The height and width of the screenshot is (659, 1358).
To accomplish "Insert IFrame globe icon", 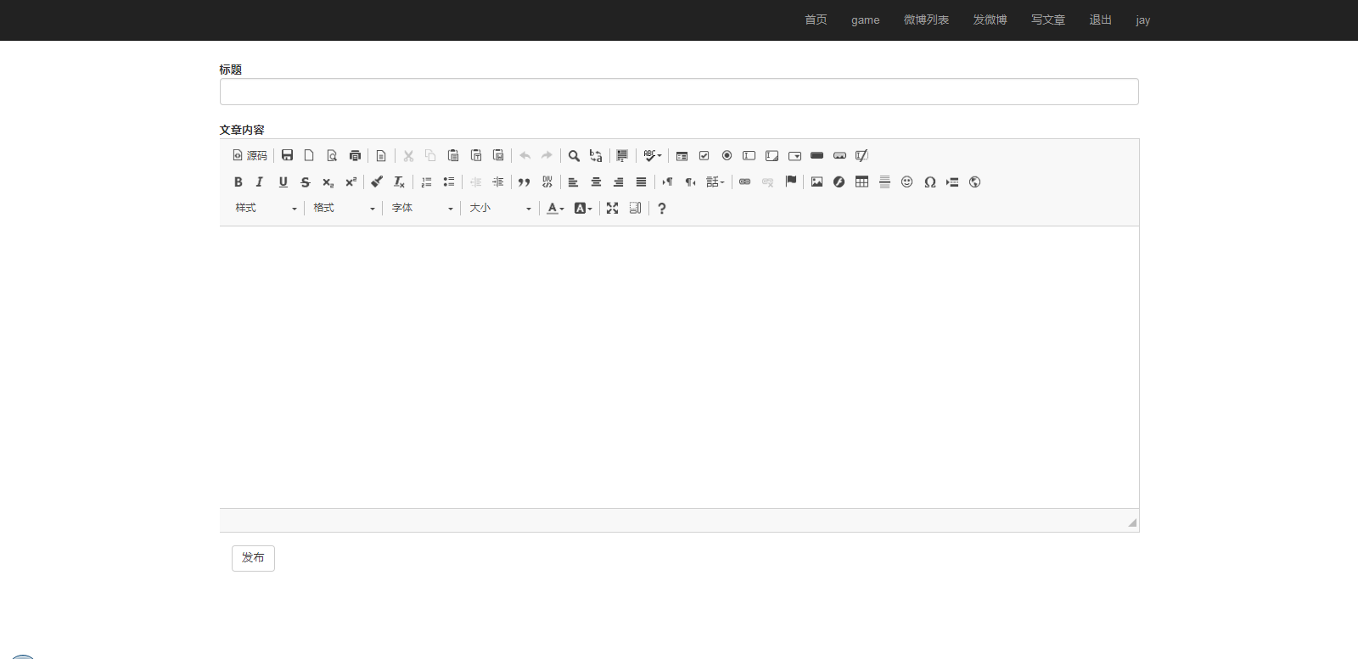I will 974,182.
